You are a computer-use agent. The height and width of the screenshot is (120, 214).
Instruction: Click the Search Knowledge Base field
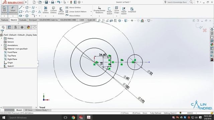click(177, 2)
